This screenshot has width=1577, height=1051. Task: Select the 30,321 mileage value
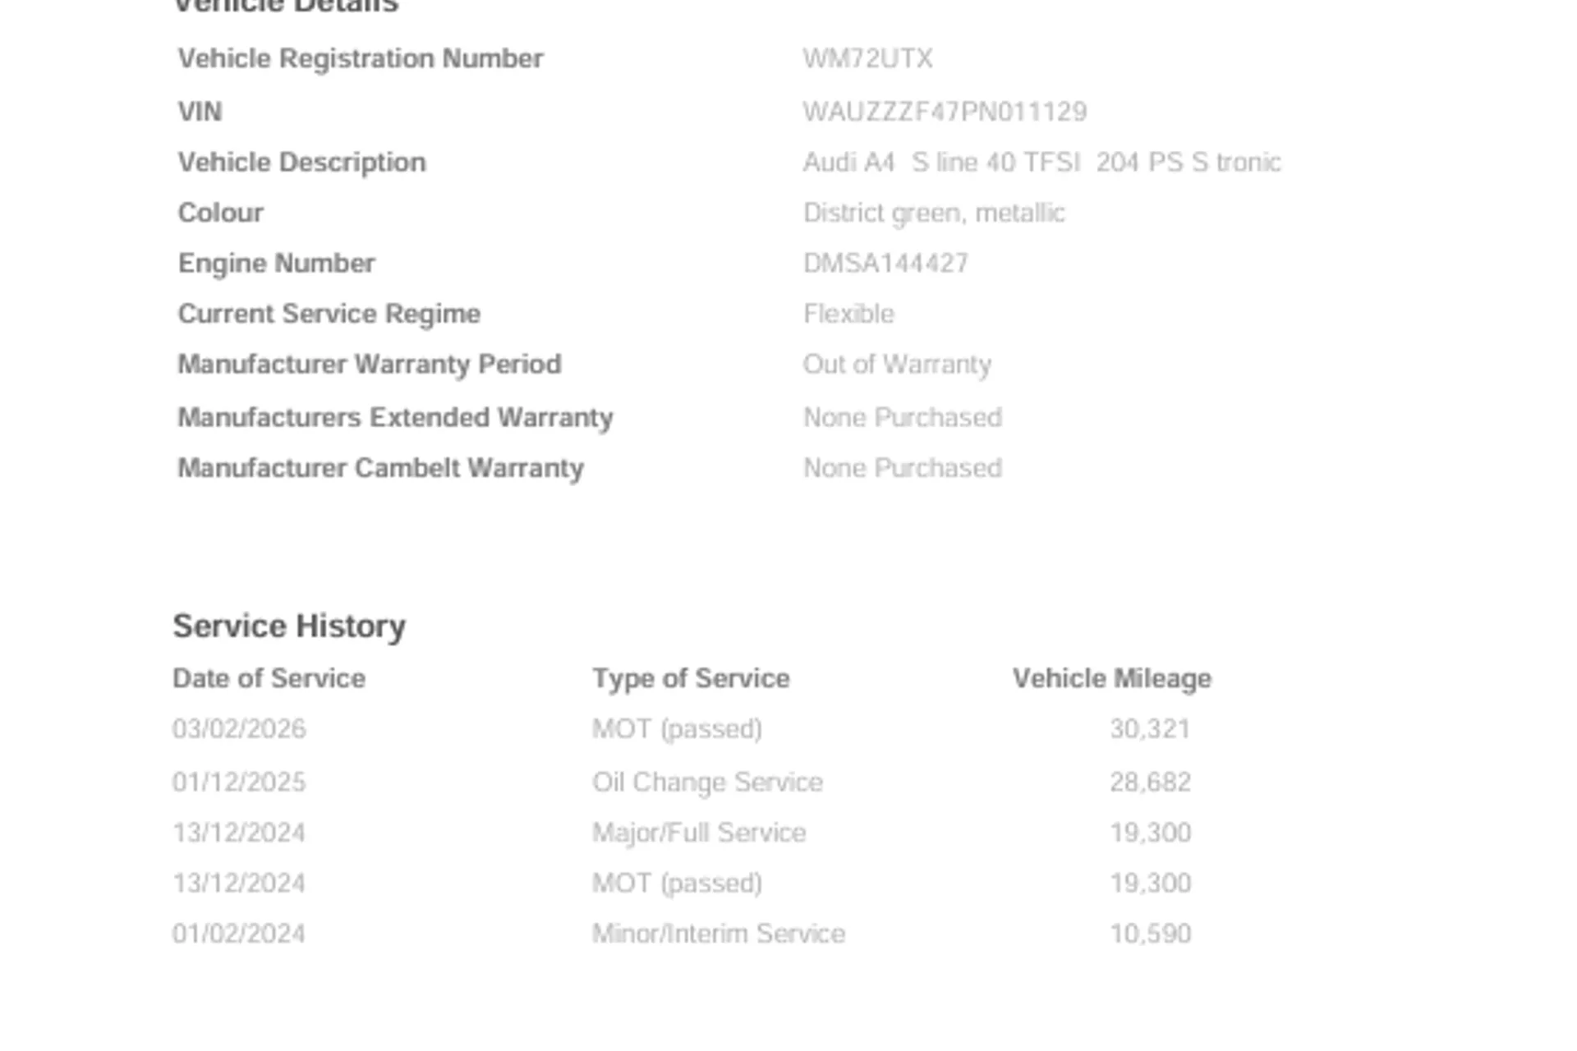(1150, 729)
